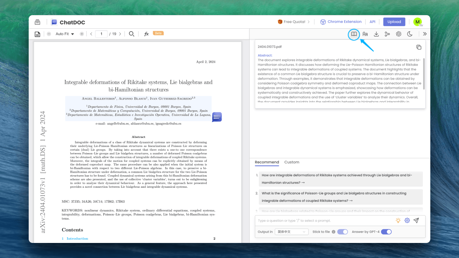Download the chat with download icon

coord(376,34)
